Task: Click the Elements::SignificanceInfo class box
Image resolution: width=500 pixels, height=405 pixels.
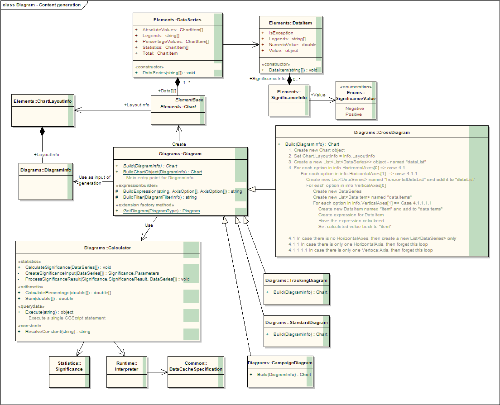Action: click(289, 95)
